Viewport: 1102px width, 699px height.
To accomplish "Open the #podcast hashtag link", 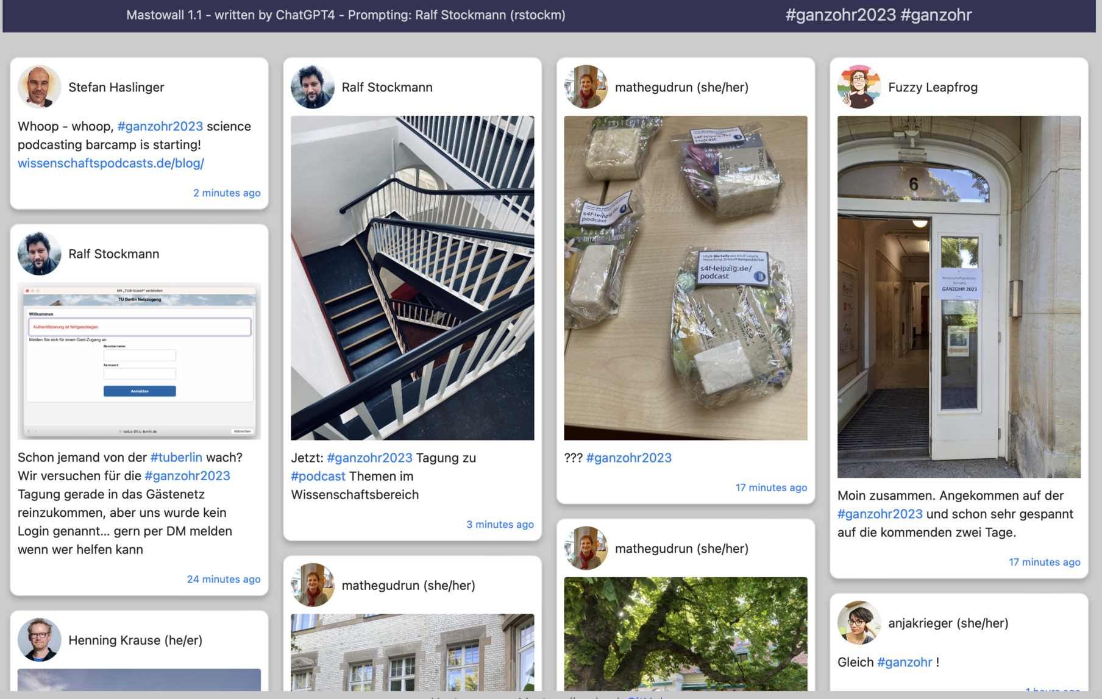I will (318, 476).
